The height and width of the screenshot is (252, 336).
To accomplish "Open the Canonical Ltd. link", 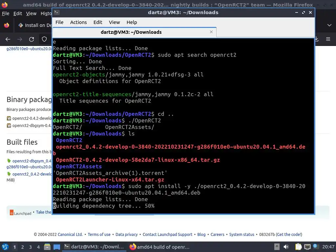I will (70, 234).
